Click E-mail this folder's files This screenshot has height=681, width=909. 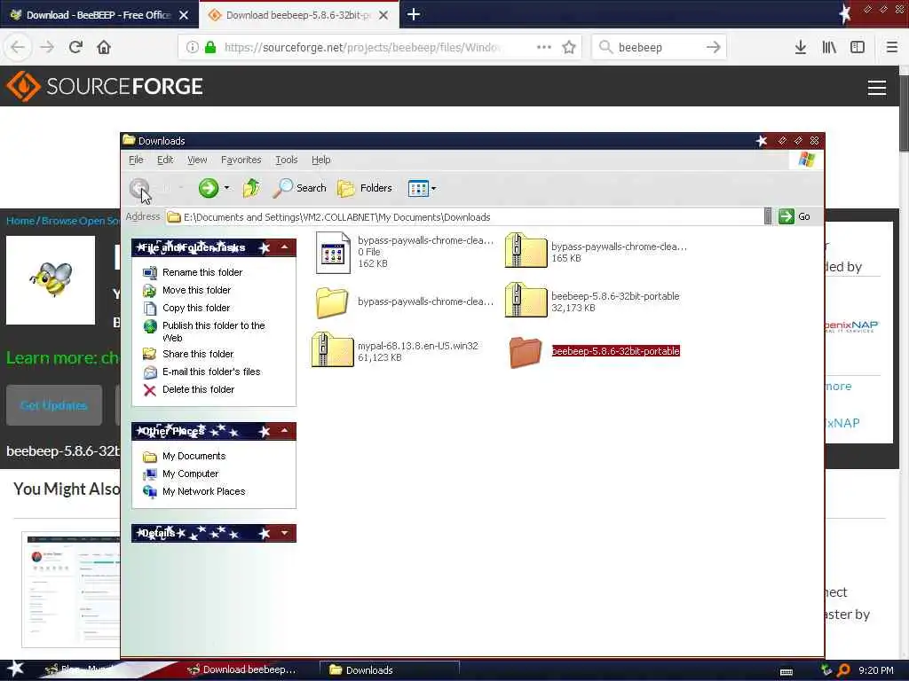(211, 372)
